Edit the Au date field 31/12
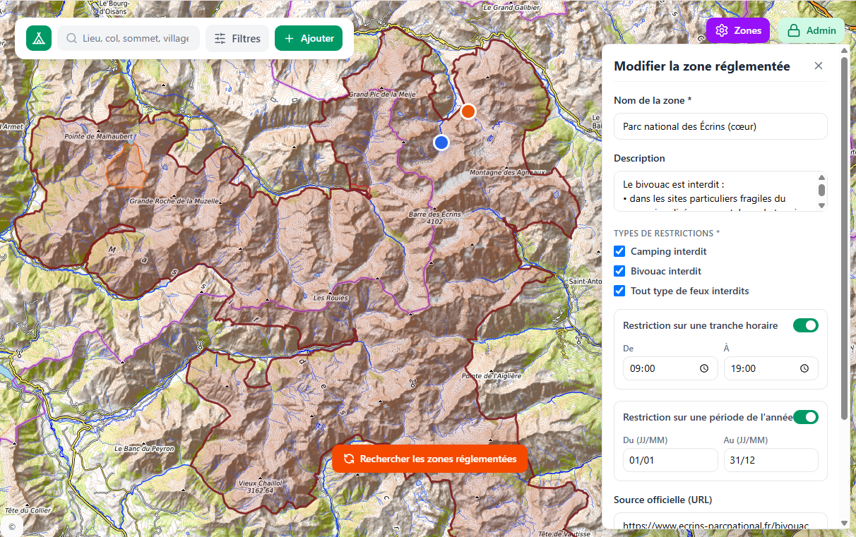 771,460
